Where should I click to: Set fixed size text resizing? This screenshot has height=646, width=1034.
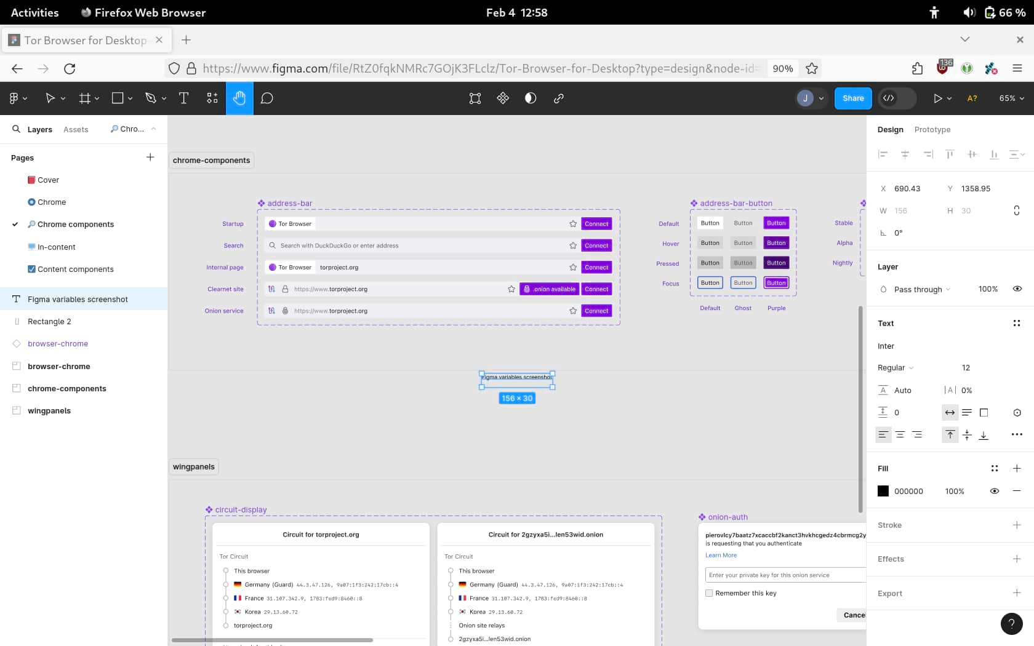pyautogui.click(x=984, y=413)
